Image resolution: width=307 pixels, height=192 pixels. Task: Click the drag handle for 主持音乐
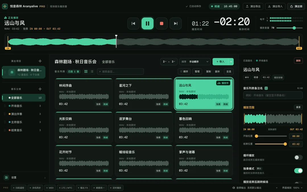(5, 122)
